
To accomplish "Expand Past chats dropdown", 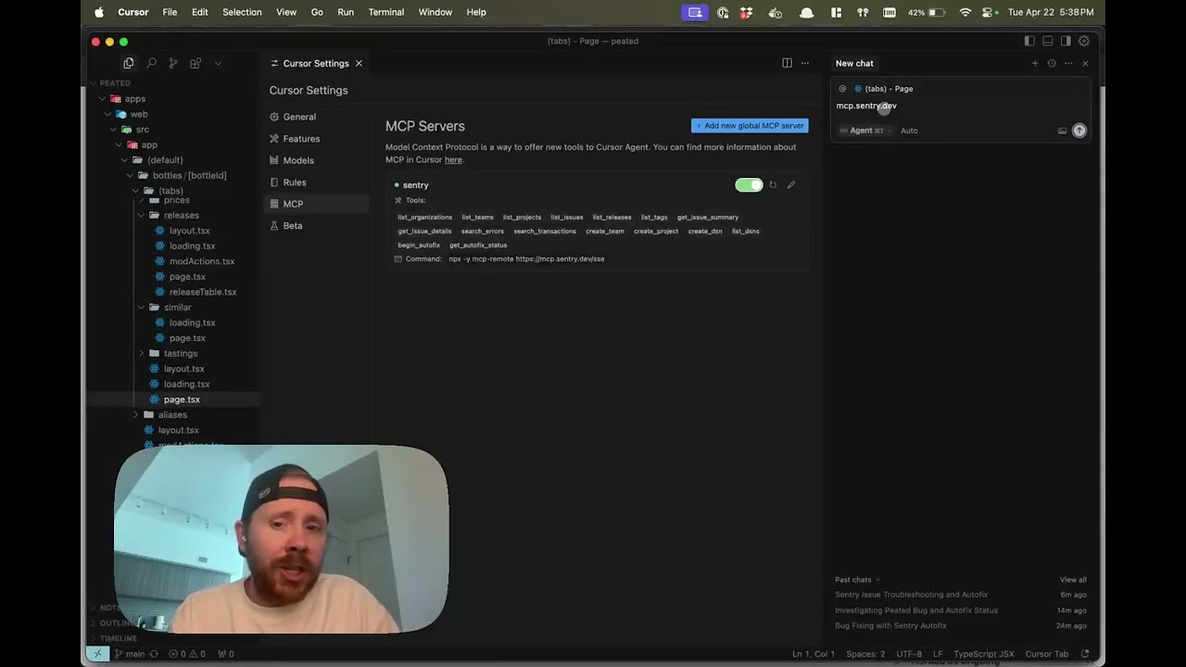I will pyautogui.click(x=857, y=580).
